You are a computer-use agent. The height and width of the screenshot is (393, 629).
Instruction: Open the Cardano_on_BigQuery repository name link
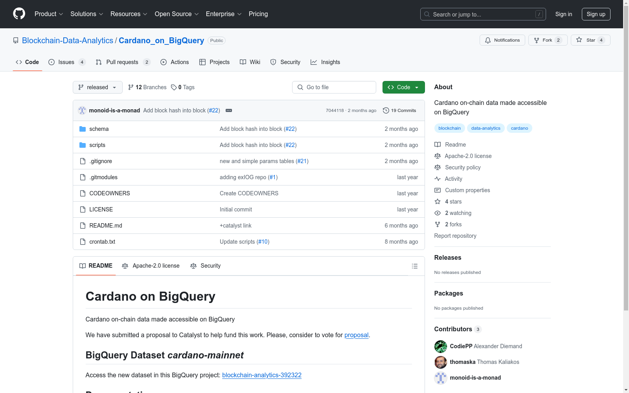pos(161,40)
